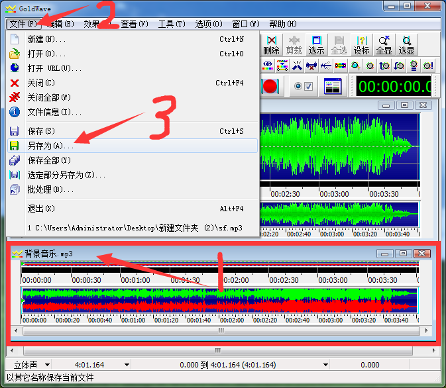Open the control properties window icon

coord(331,86)
